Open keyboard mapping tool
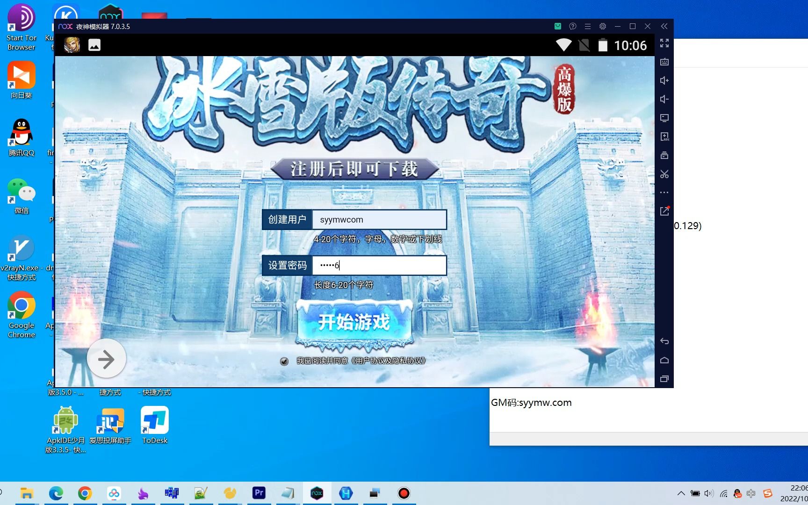Screen dimensions: 808x505 coord(664,61)
